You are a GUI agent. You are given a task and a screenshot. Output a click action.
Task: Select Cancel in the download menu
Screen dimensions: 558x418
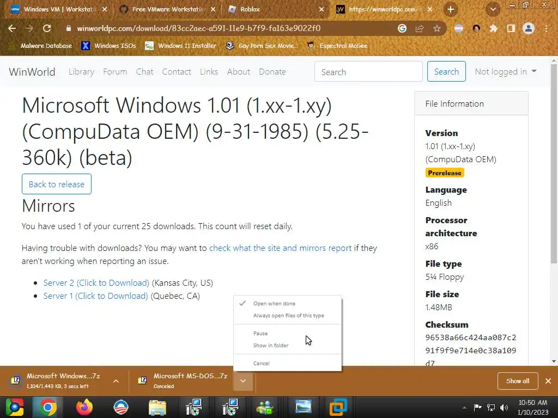click(x=288, y=363)
